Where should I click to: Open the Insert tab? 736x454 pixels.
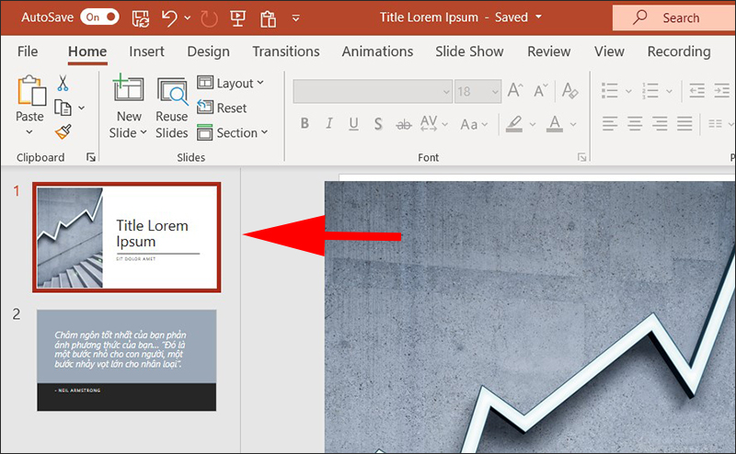pyautogui.click(x=147, y=51)
